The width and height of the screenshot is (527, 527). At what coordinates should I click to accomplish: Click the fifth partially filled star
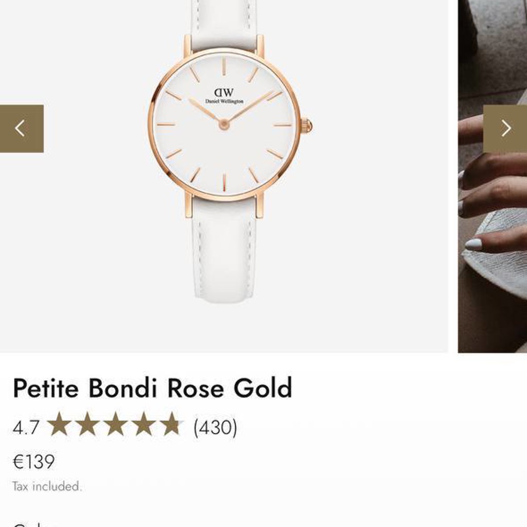pos(172,424)
